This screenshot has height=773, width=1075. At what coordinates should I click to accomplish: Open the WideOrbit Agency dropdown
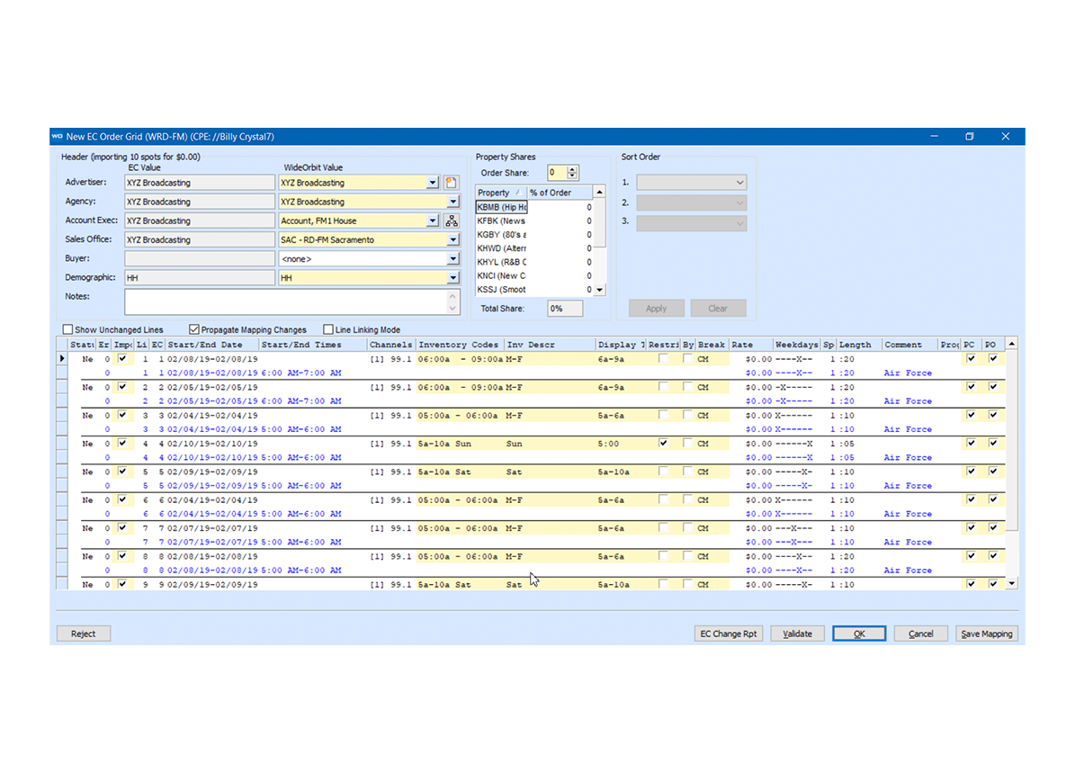tap(453, 202)
